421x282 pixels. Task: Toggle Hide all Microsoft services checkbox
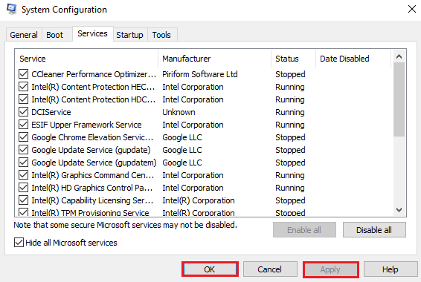pos(19,243)
